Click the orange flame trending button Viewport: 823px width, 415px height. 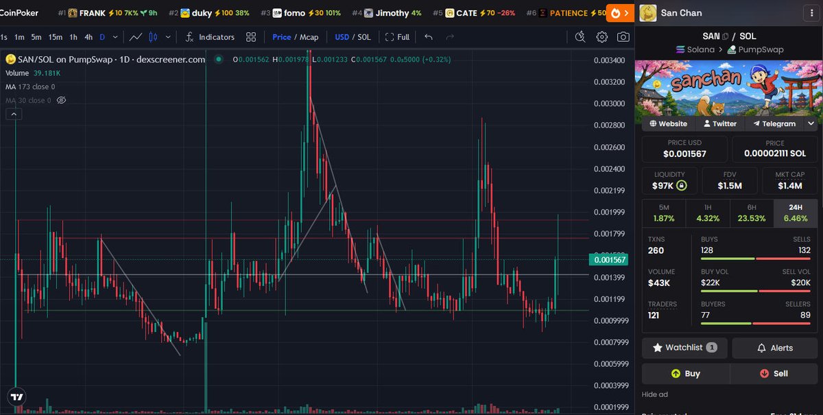(620, 13)
